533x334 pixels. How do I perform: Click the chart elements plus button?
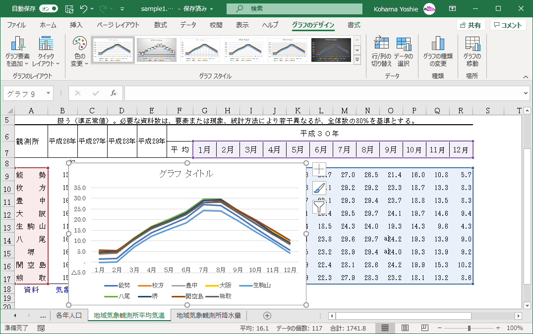click(x=319, y=169)
